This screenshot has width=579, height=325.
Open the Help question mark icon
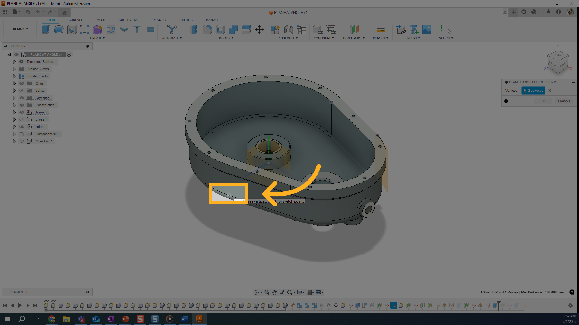[558, 12]
